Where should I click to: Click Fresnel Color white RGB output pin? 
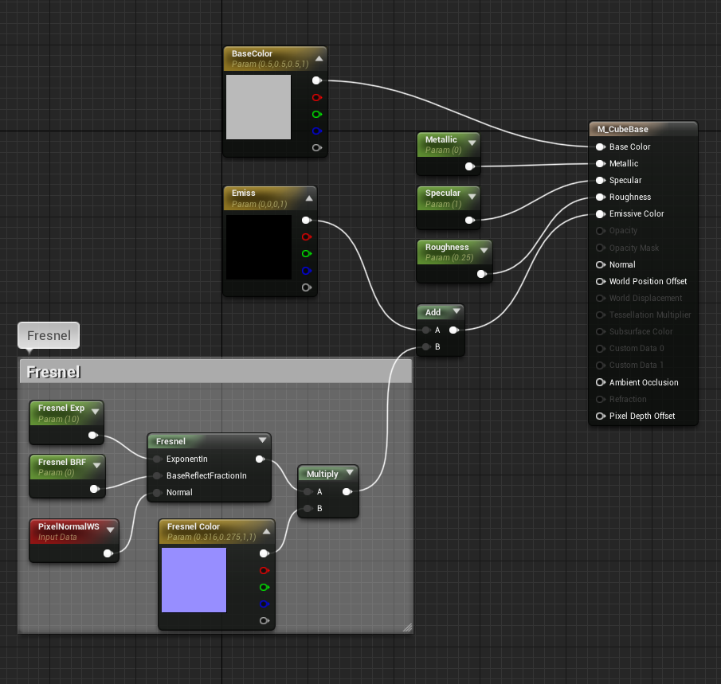coord(264,553)
